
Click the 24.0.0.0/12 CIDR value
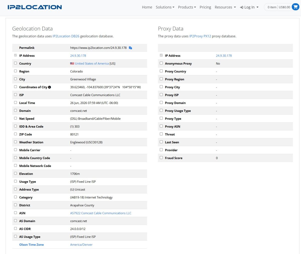click(78, 229)
